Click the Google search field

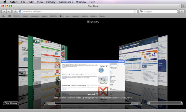point(158,12)
